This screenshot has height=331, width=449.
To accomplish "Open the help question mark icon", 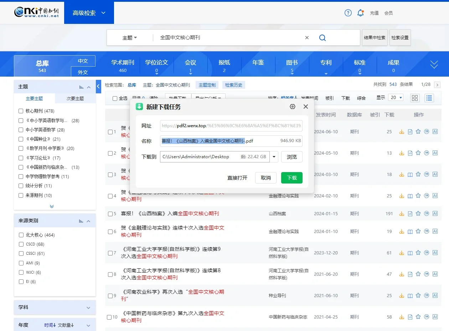I will 348,13.
